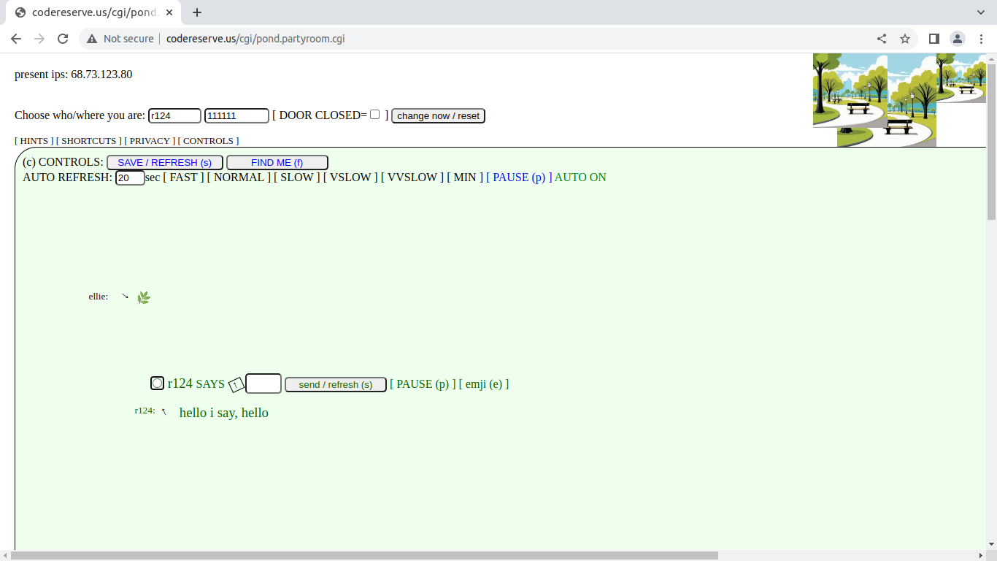Image resolution: width=997 pixels, height=561 pixels.
Task: Click the circle icon left of r124 SAYS
Action: click(x=157, y=383)
